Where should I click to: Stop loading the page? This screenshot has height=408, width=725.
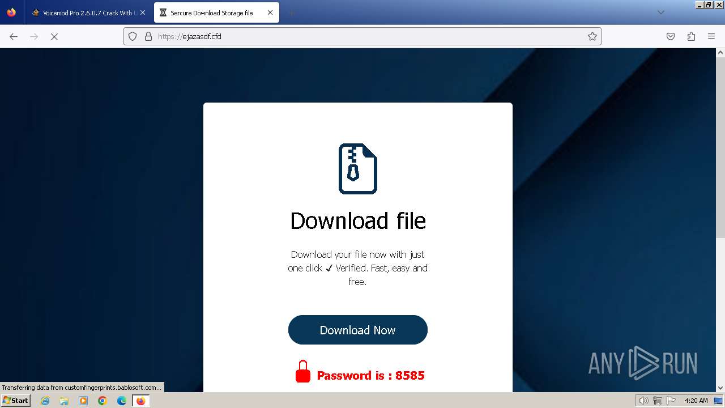54,36
